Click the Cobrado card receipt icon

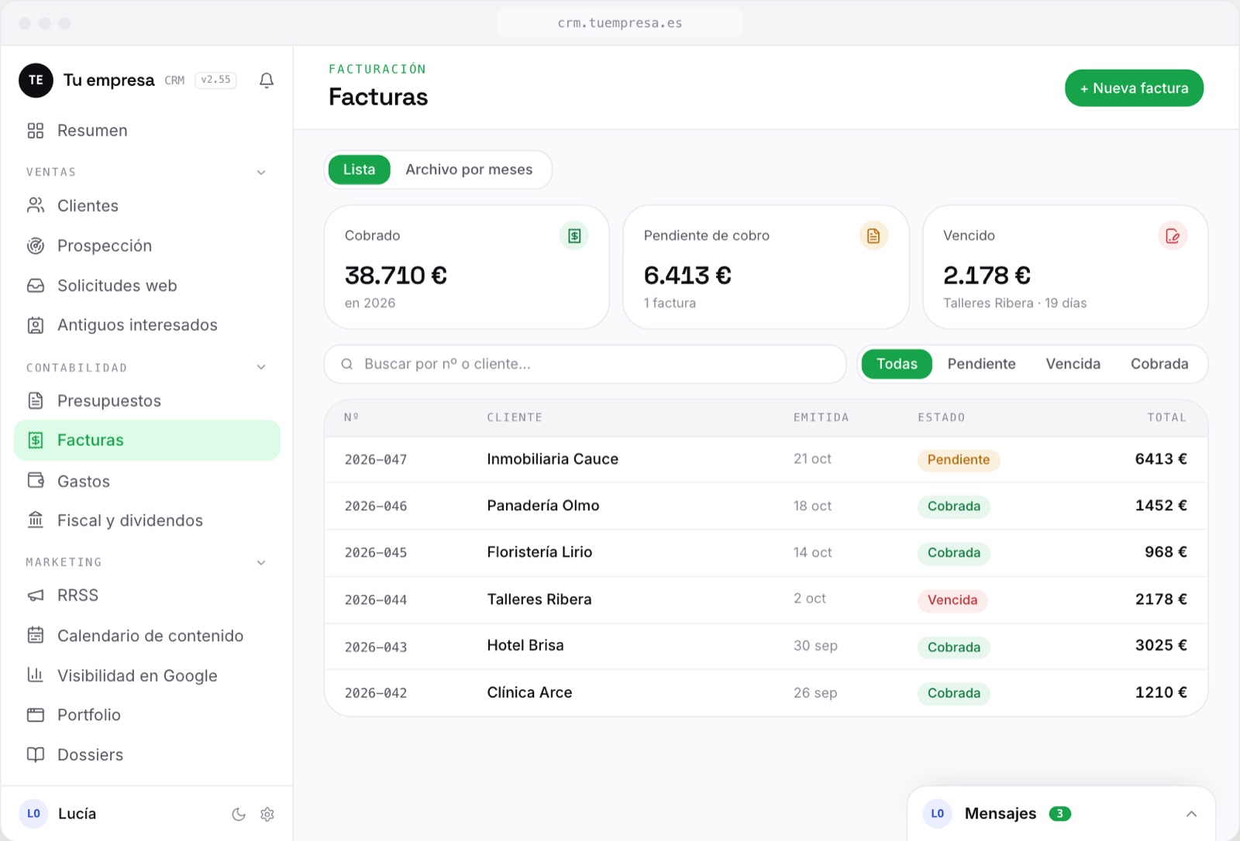[574, 235]
